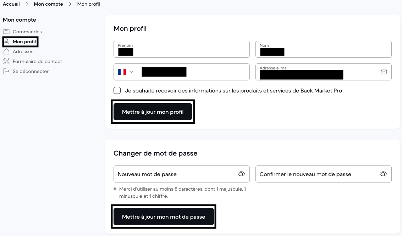Image resolution: width=402 pixels, height=236 pixels.
Task: Open the Accueil breadcrumb link
Action: coord(11,4)
